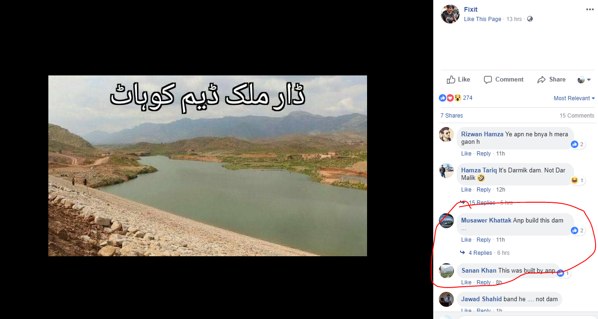The width and height of the screenshot is (598, 319).
Task: Open Sanan Khan's profile name link
Action: [x=479, y=271]
